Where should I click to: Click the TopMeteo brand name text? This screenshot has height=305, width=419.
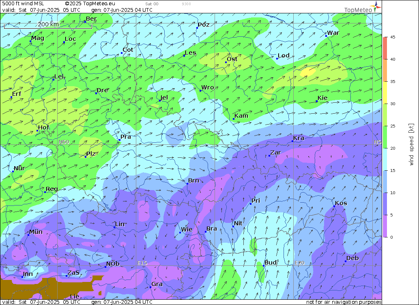[x=358, y=10]
